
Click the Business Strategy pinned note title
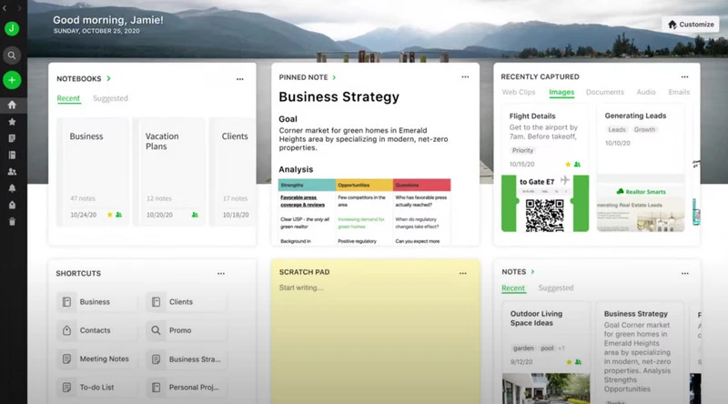[x=339, y=96]
